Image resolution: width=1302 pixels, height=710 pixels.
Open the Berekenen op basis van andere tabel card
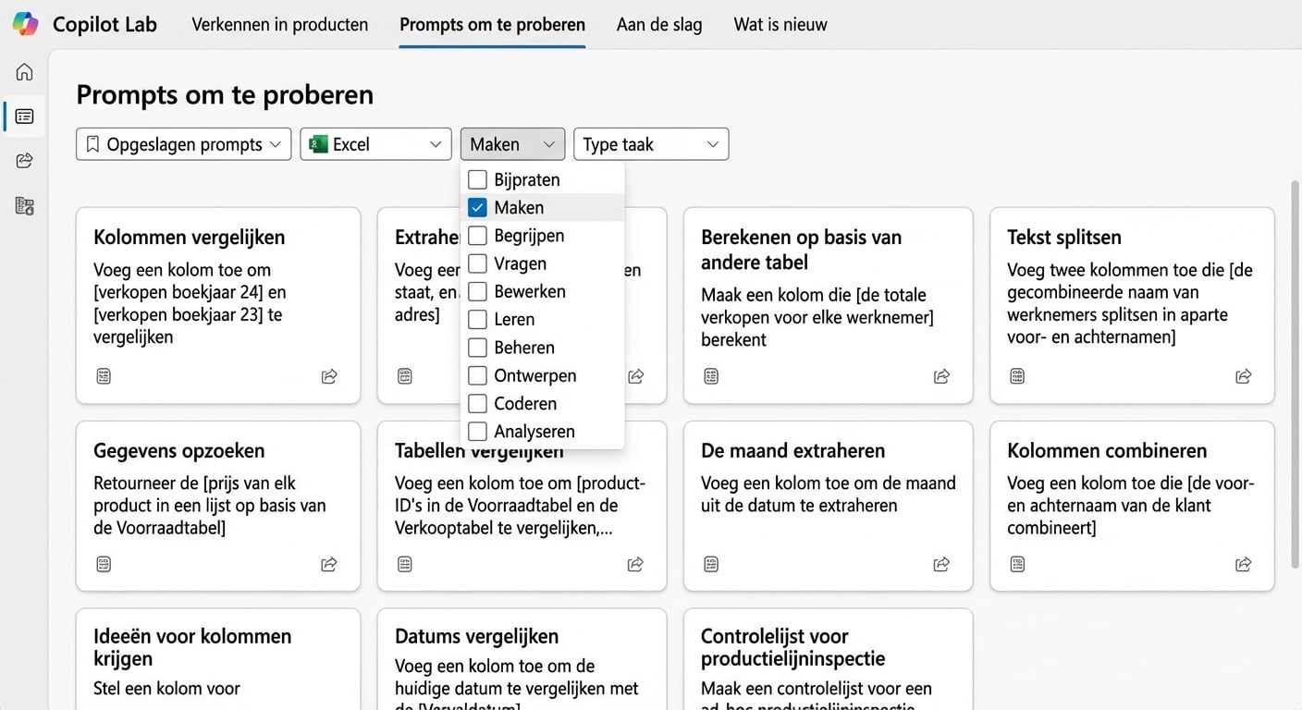[828, 305]
